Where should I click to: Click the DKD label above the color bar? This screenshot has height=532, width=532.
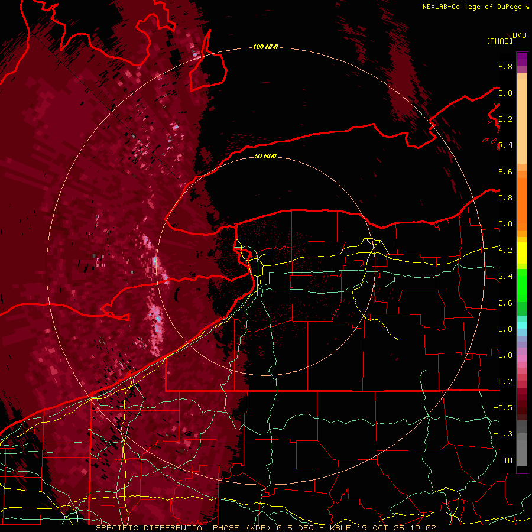[x=520, y=35]
